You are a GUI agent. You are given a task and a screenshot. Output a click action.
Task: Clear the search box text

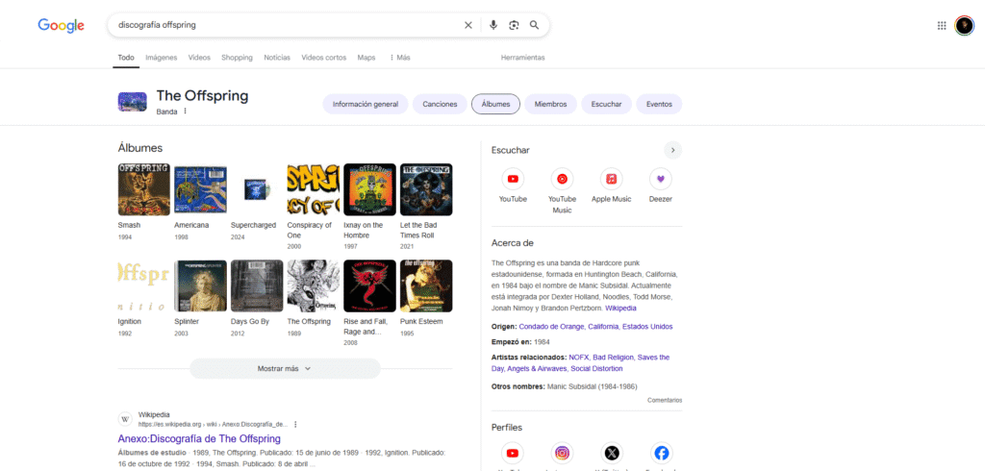pyautogui.click(x=468, y=25)
